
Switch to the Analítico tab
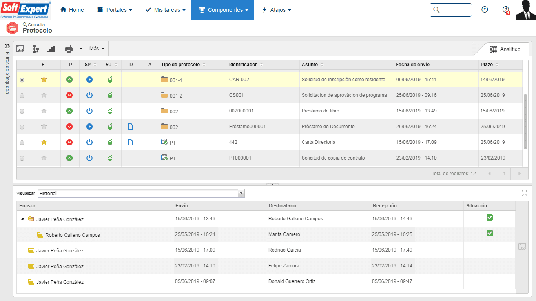coord(505,49)
